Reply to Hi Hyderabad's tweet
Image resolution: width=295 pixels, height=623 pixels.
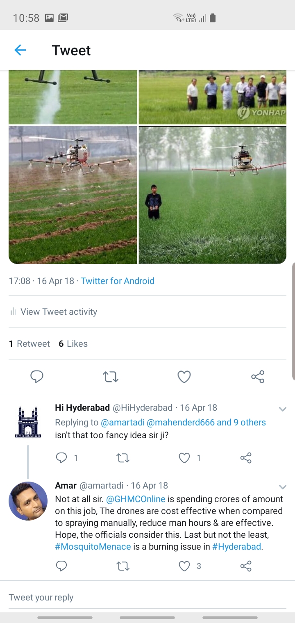[61, 458]
